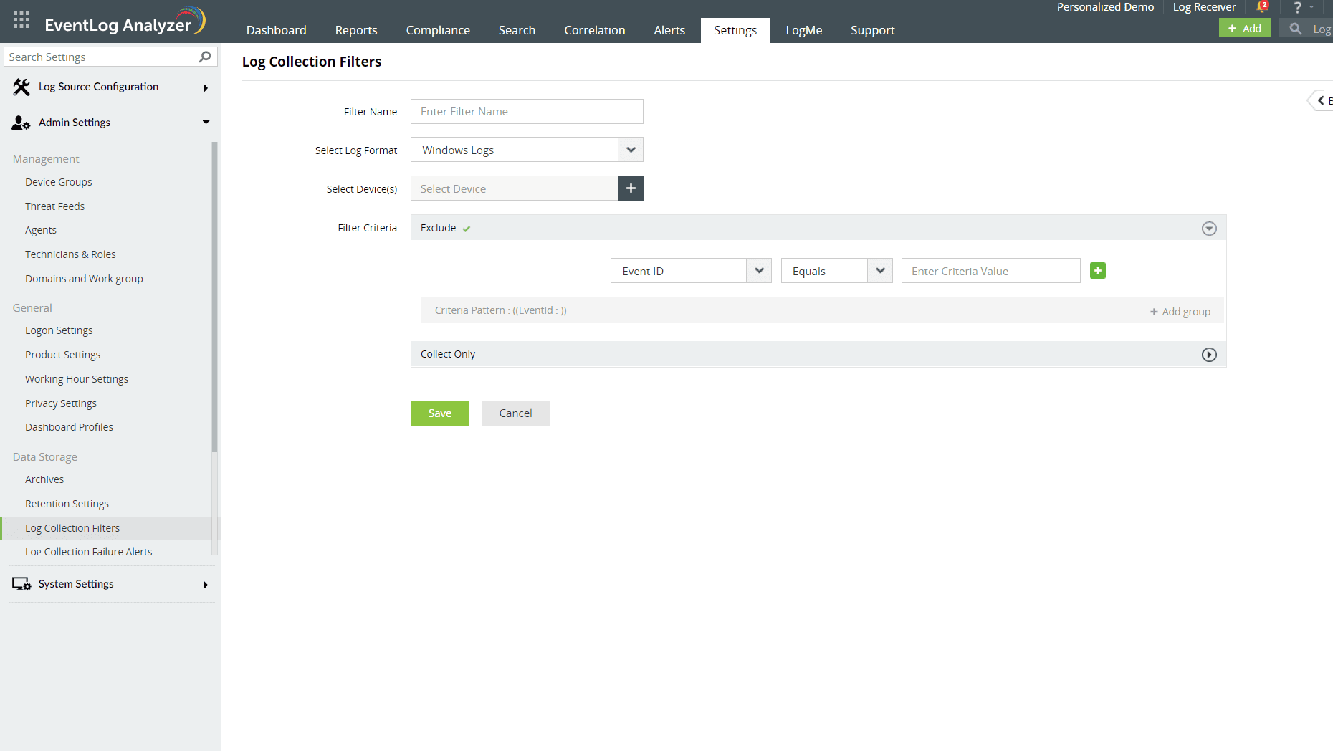The height and width of the screenshot is (751, 1333).
Task: Click the plus icon to select devices
Action: [x=631, y=188]
